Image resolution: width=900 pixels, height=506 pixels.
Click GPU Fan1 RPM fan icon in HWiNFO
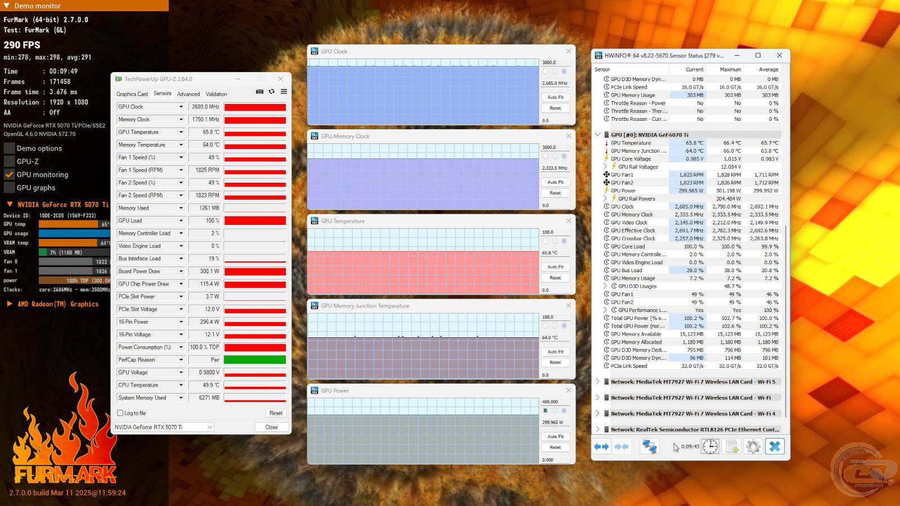coord(606,175)
